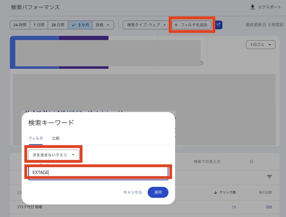Click the フィルタを追加 button
This screenshot has width=286, height=217.
[192, 25]
